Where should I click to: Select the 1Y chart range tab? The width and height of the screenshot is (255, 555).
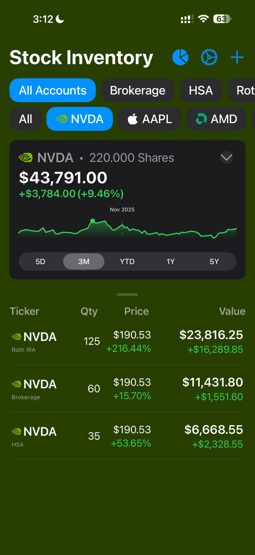(170, 261)
